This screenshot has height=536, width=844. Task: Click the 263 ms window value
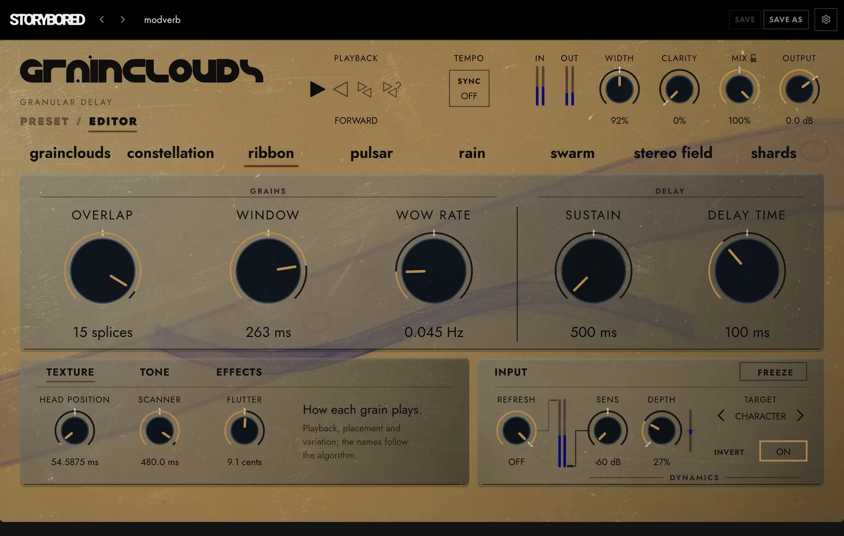click(268, 332)
